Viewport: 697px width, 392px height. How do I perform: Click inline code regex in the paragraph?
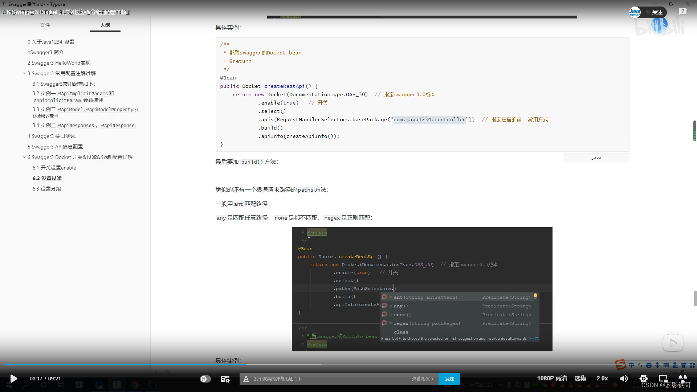pyautogui.click(x=332, y=218)
